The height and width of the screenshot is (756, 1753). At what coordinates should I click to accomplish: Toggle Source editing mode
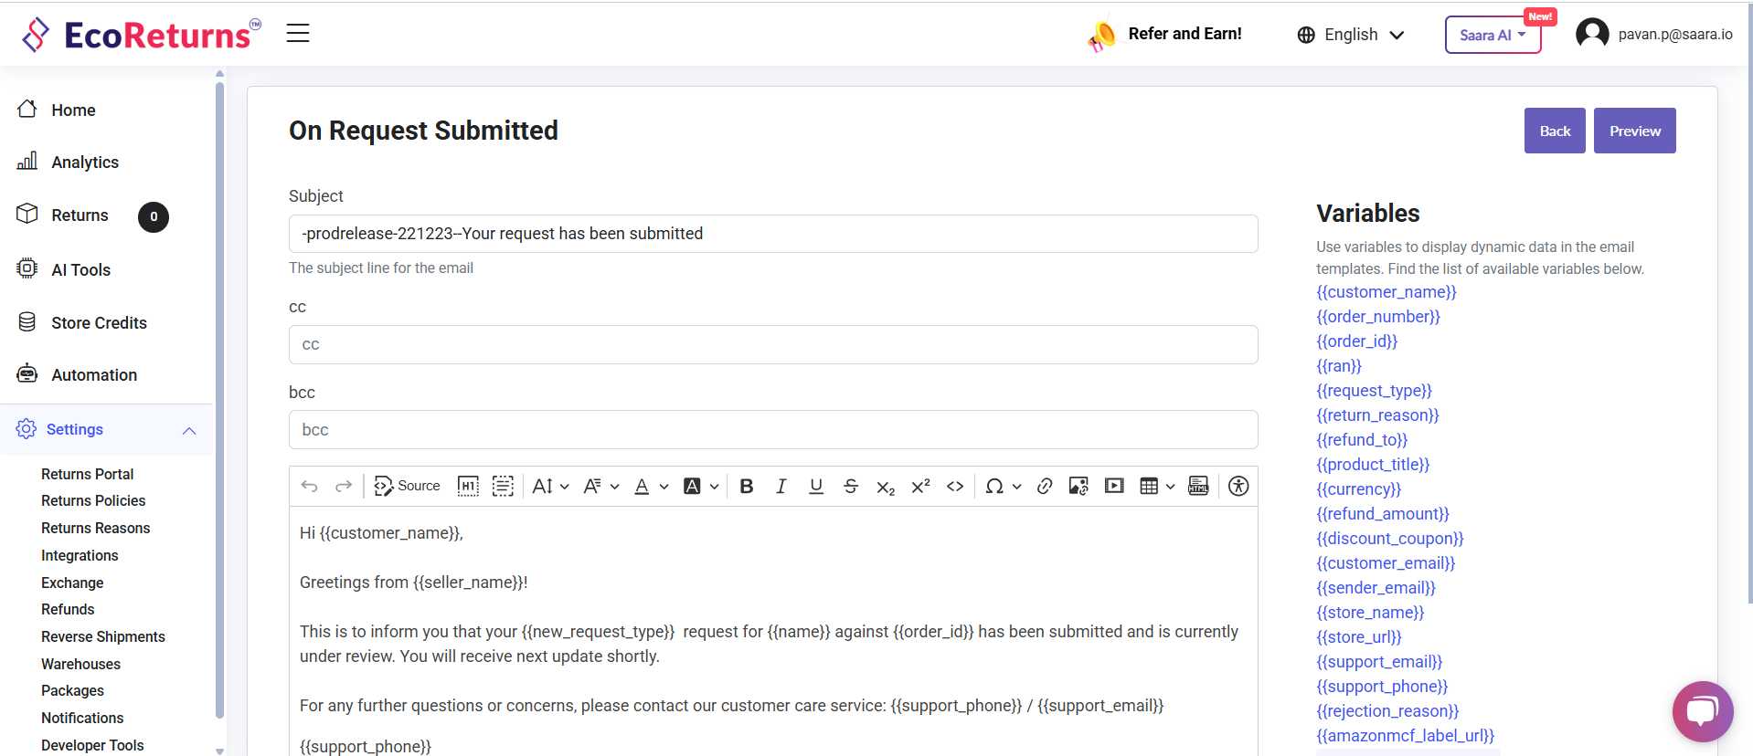pyautogui.click(x=408, y=487)
